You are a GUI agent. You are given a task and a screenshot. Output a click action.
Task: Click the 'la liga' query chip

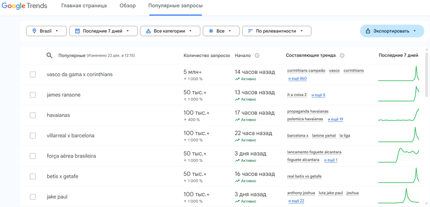[345, 135]
